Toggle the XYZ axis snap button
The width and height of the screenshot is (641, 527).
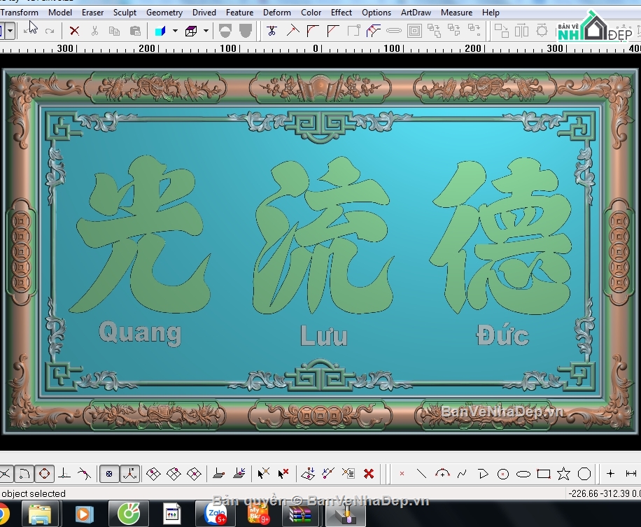[x=129, y=474]
